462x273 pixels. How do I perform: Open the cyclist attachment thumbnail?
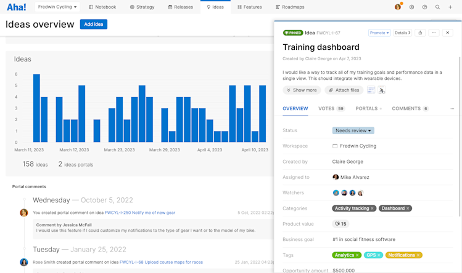tap(382, 90)
